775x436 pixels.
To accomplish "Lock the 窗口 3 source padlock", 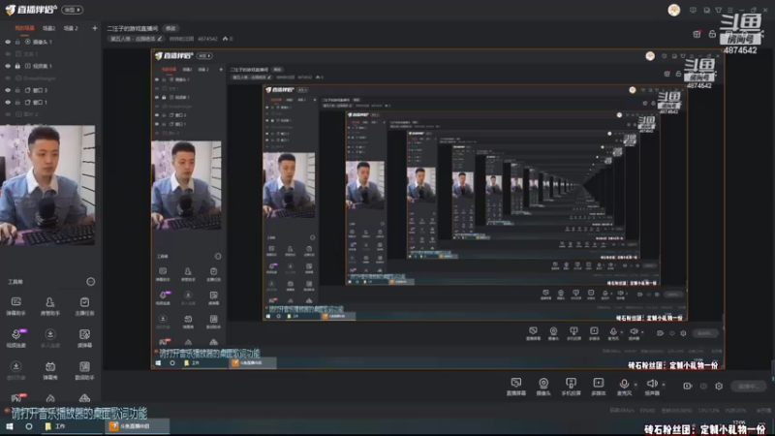I will [x=17, y=90].
